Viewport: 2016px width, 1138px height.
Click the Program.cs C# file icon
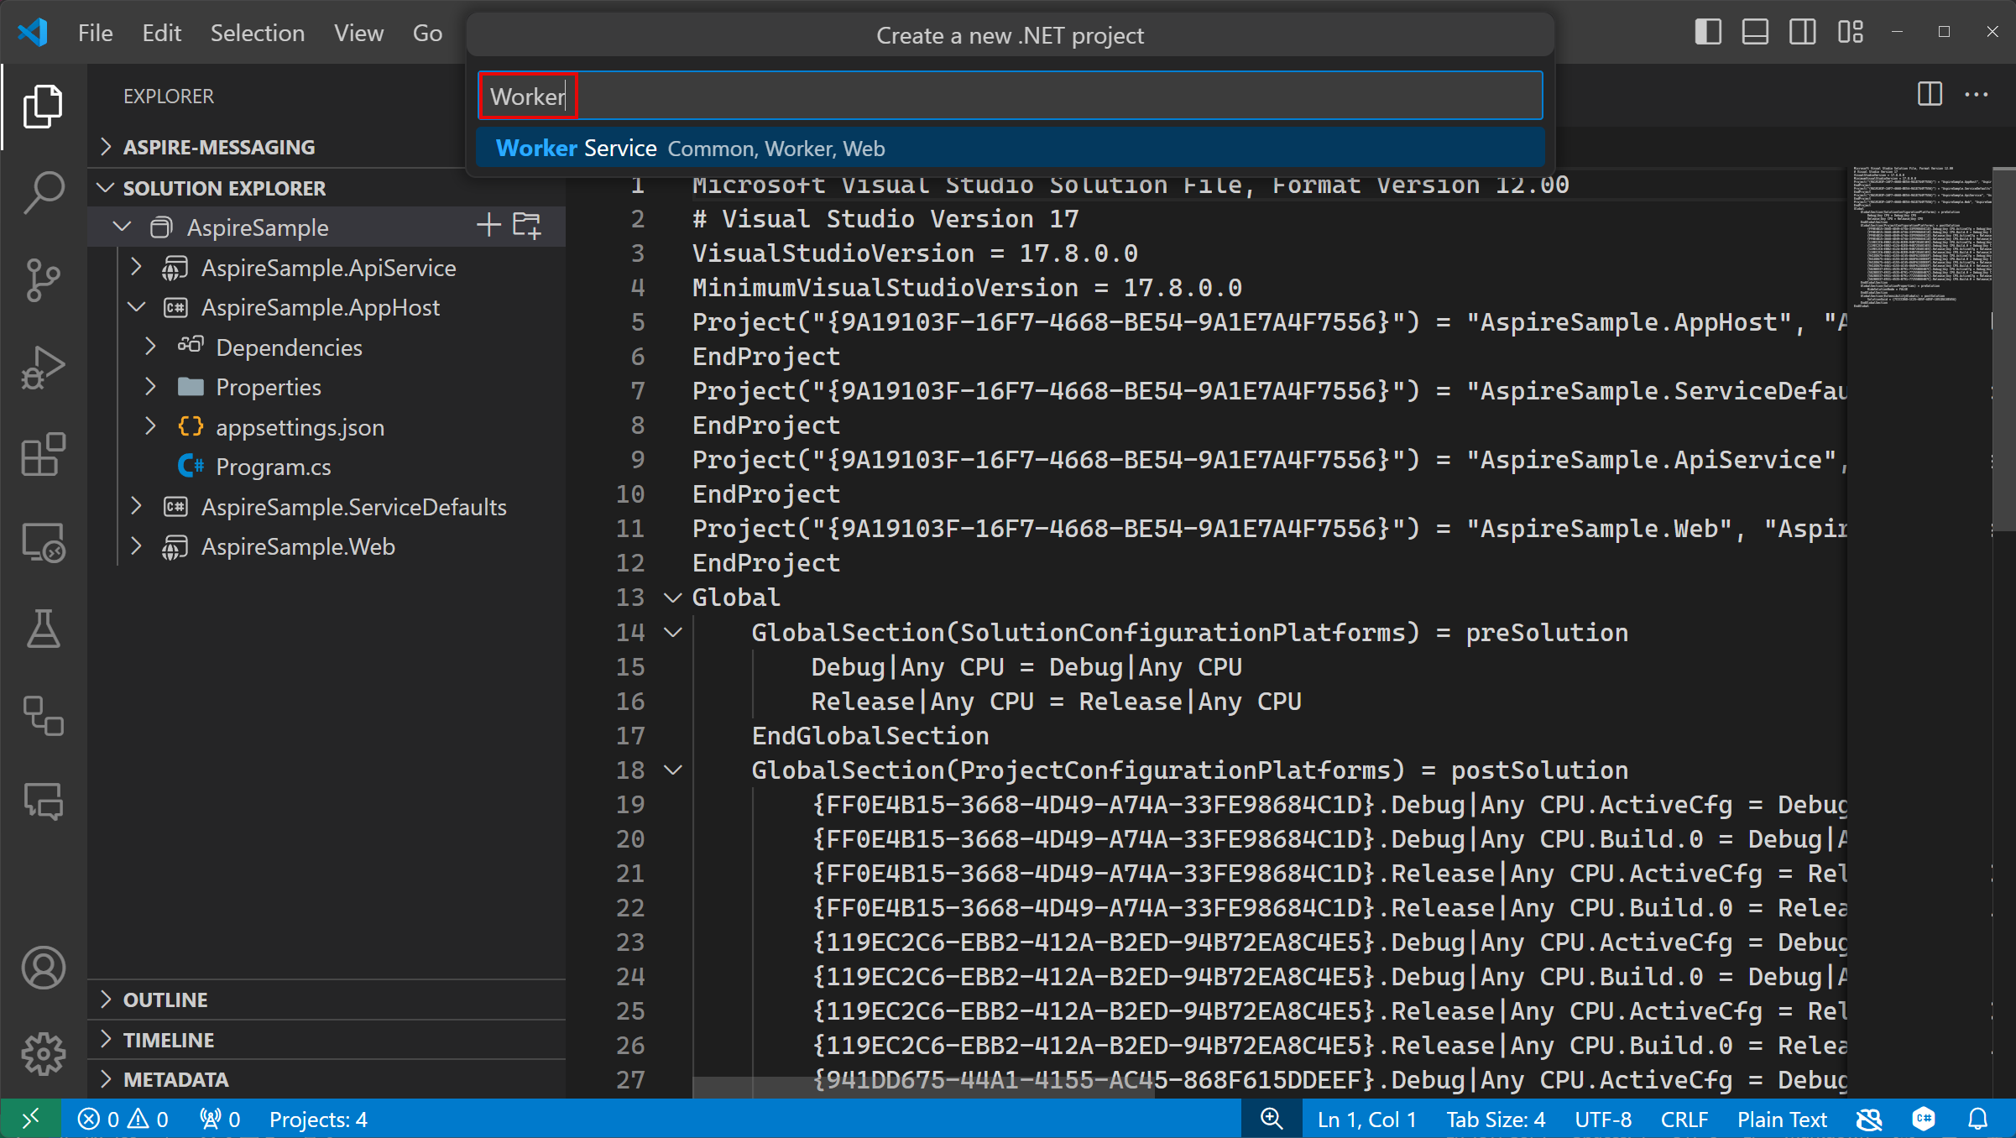tap(191, 466)
